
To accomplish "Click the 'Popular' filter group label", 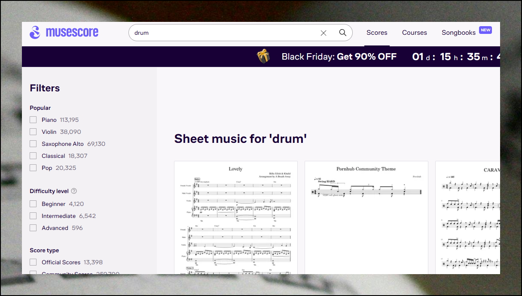I will tap(40, 108).
